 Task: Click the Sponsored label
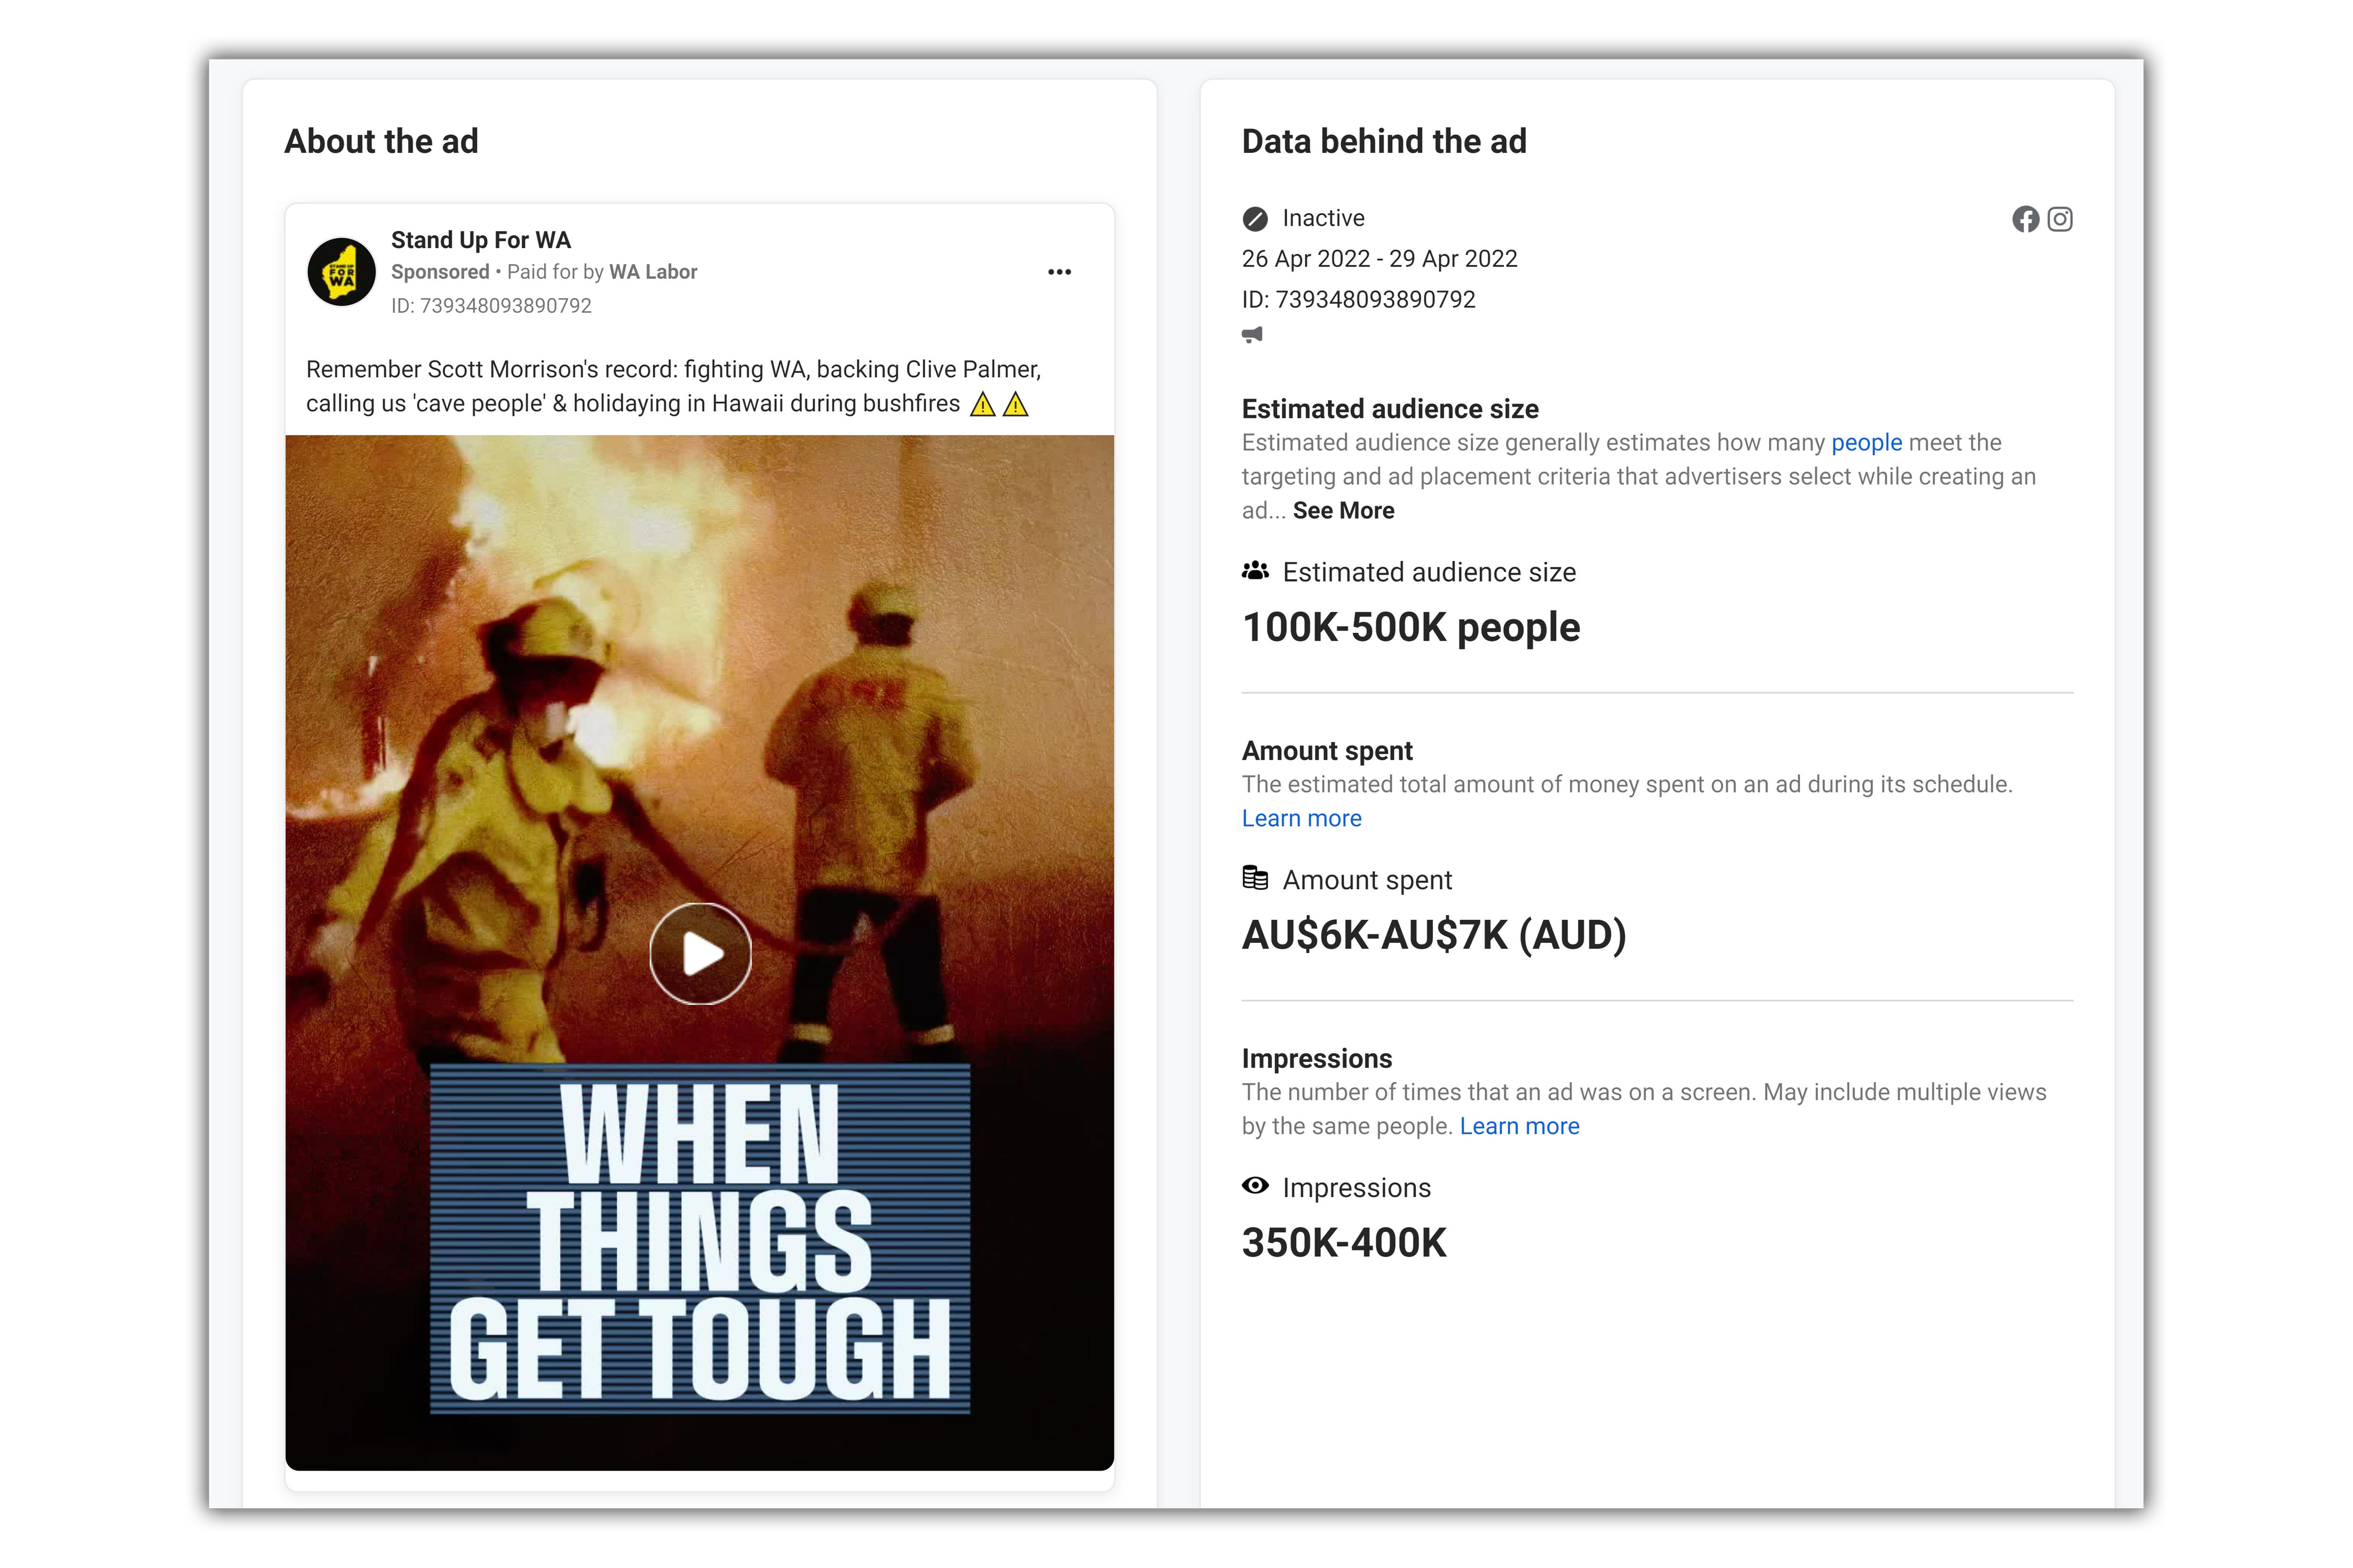(x=439, y=272)
